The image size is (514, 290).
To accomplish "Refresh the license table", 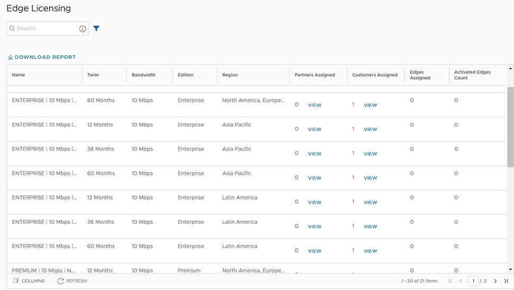I will [72, 281].
